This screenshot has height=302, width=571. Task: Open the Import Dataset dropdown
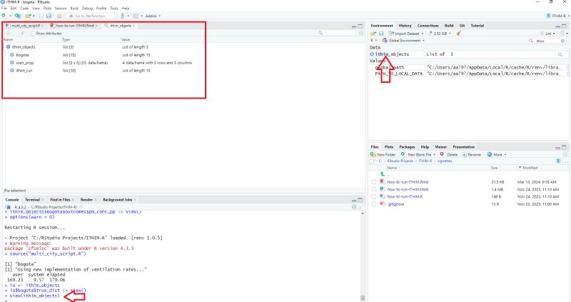point(406,33)
